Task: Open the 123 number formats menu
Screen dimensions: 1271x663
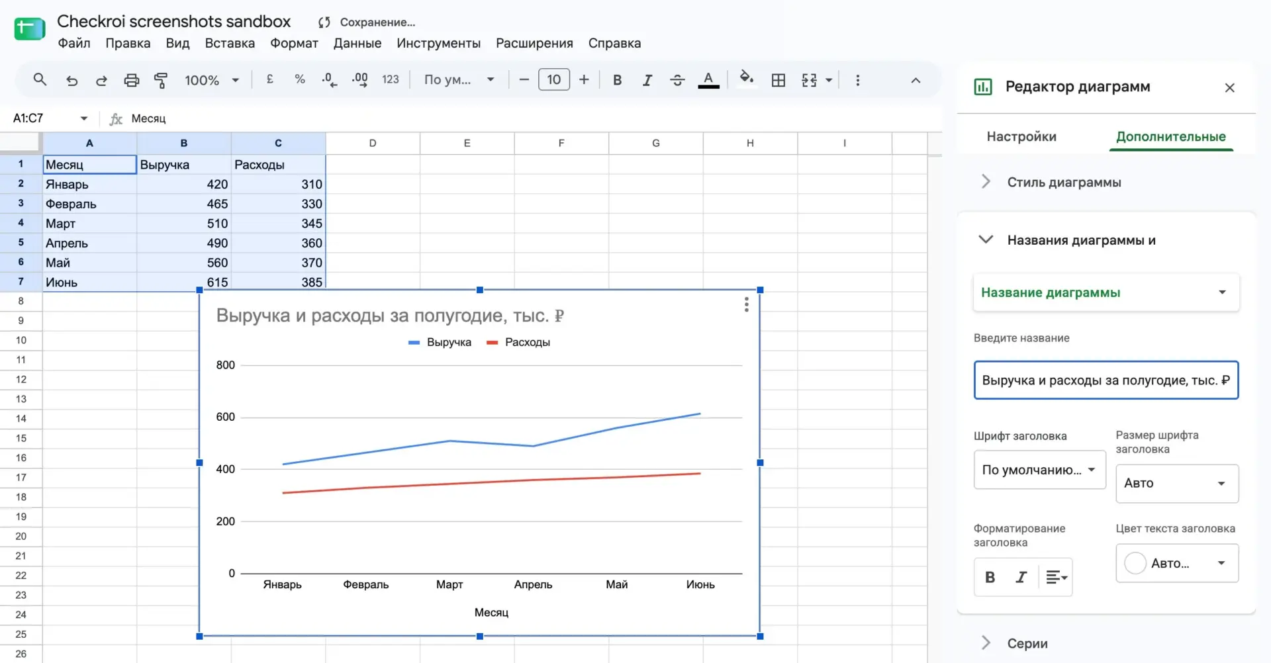Action: pos(391,79)
